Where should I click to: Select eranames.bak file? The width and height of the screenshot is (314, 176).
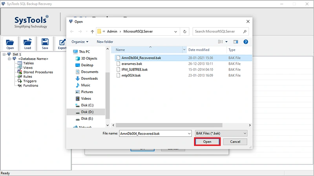tap(132, 64)
